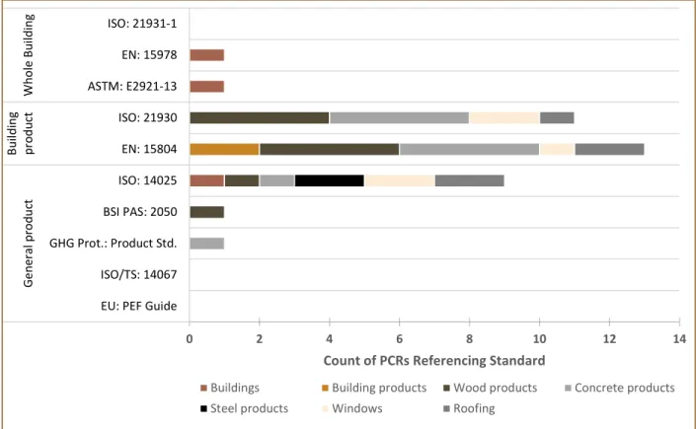Image resolution: width=696 pixels, height=429 pixels.
Task: Click the x-axis title 'Count of PCRs Referencing Standard'
Action: 434,360
